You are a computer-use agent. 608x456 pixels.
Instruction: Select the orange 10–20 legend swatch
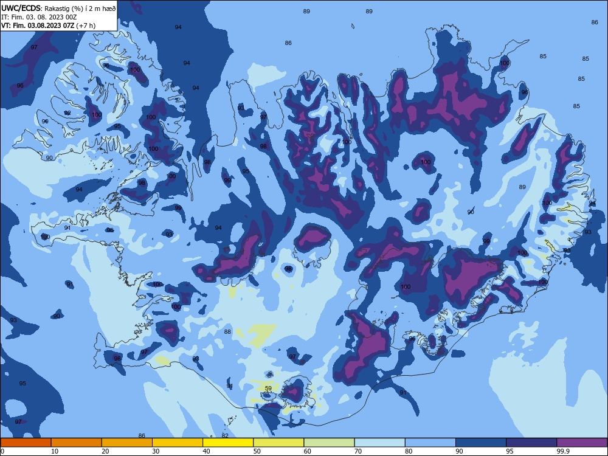77,443
